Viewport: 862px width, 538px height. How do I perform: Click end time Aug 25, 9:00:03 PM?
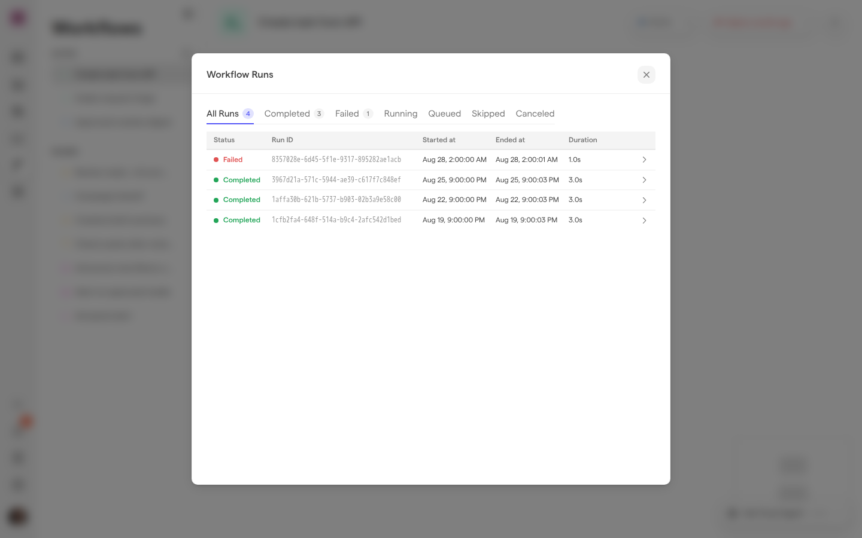click(527, 180)
